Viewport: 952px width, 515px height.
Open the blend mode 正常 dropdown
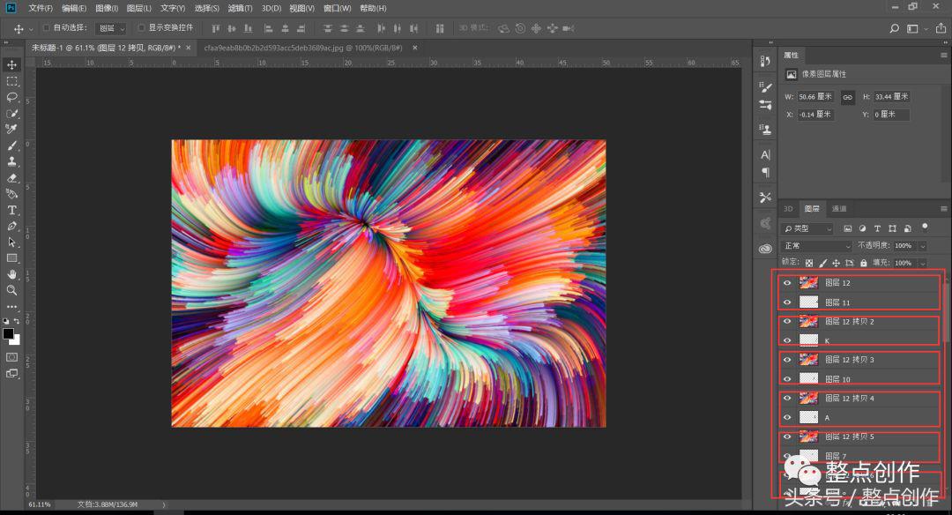click(x=816, y=246)
